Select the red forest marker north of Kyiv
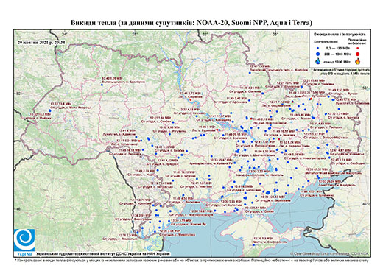Image resolution: width=383 pixels, height=271 pixels. [x=191, y=100]
